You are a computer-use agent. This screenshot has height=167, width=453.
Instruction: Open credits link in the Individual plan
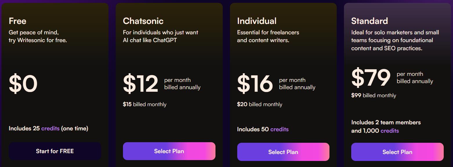[x=280, y=129]
